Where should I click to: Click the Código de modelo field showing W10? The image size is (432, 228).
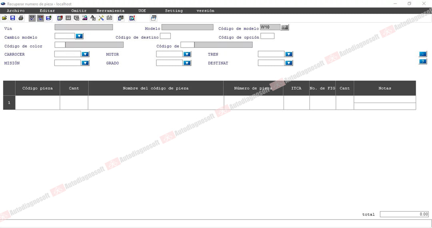tap(270, 27)
